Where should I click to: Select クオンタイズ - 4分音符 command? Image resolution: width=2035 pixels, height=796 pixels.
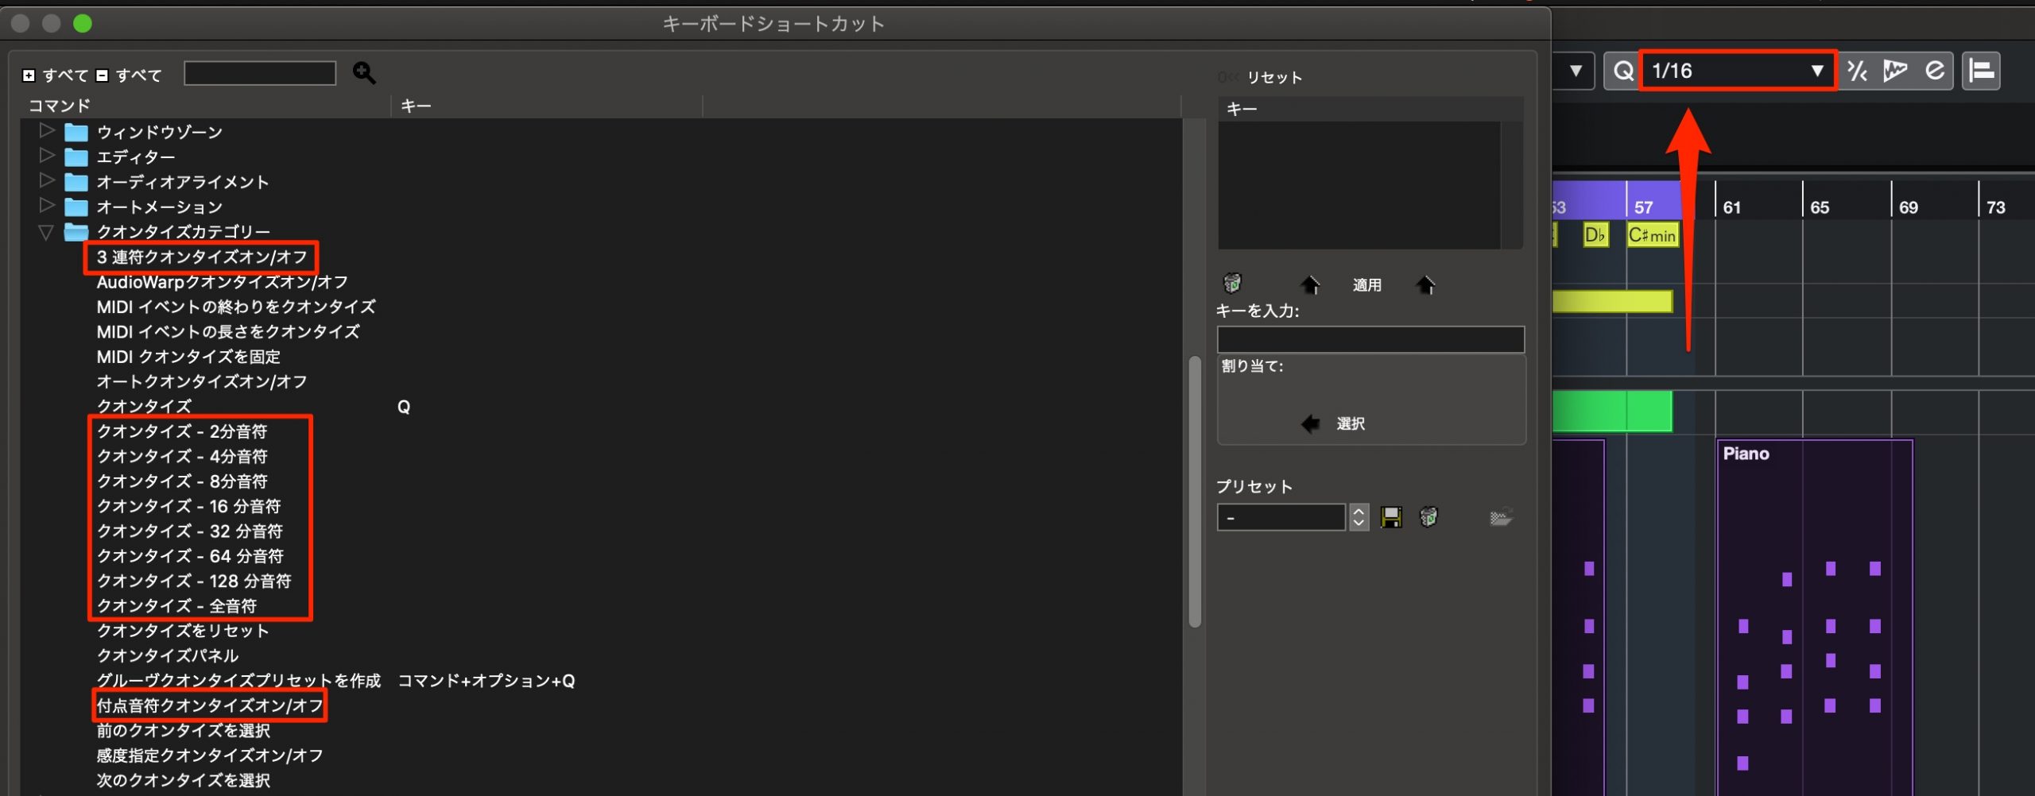point(181,456)
